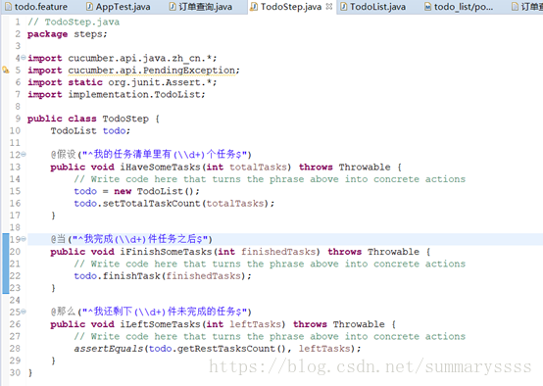Switch to the TodoList.java tab
Image resolution: width=543 pixels, height=386 pixels.
point(373,7)
